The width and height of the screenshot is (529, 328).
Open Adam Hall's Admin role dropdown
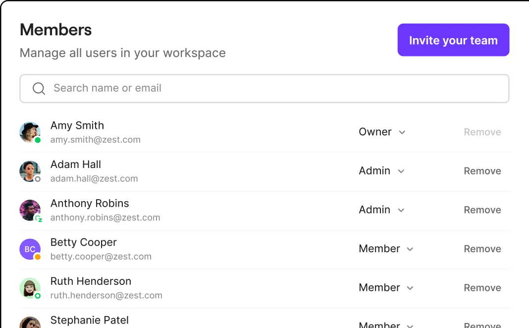coord(381,171)
